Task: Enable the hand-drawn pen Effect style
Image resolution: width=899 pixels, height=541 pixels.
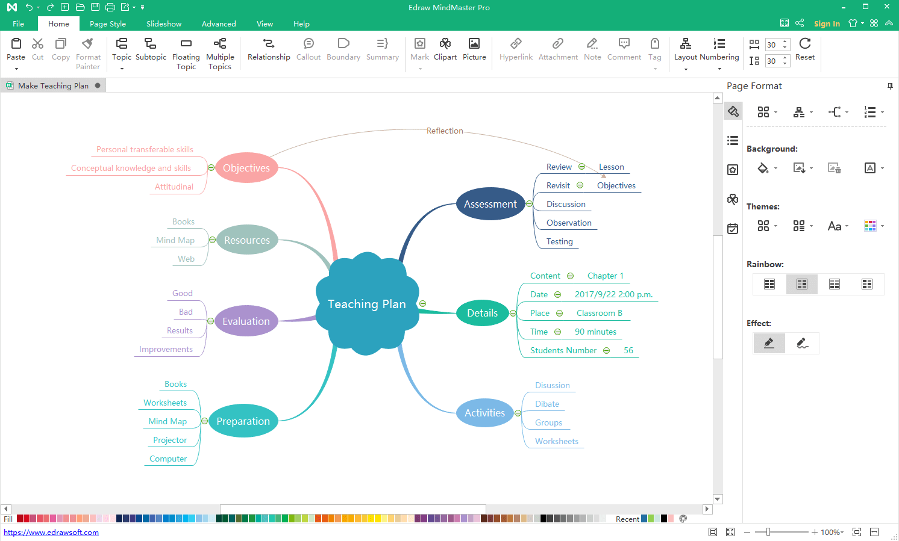Action: (x=802, y=343)
